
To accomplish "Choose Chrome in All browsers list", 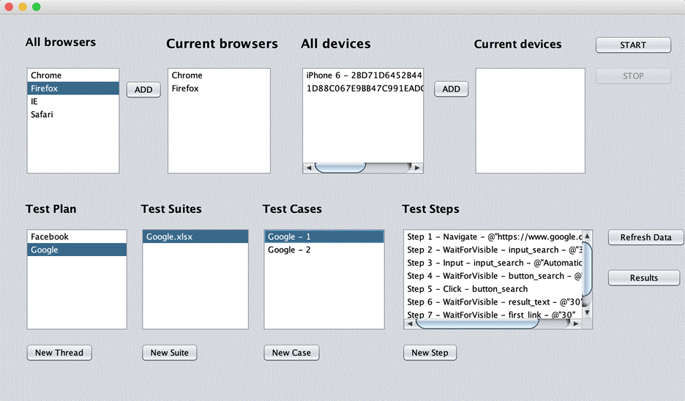I will click(73, 75).
